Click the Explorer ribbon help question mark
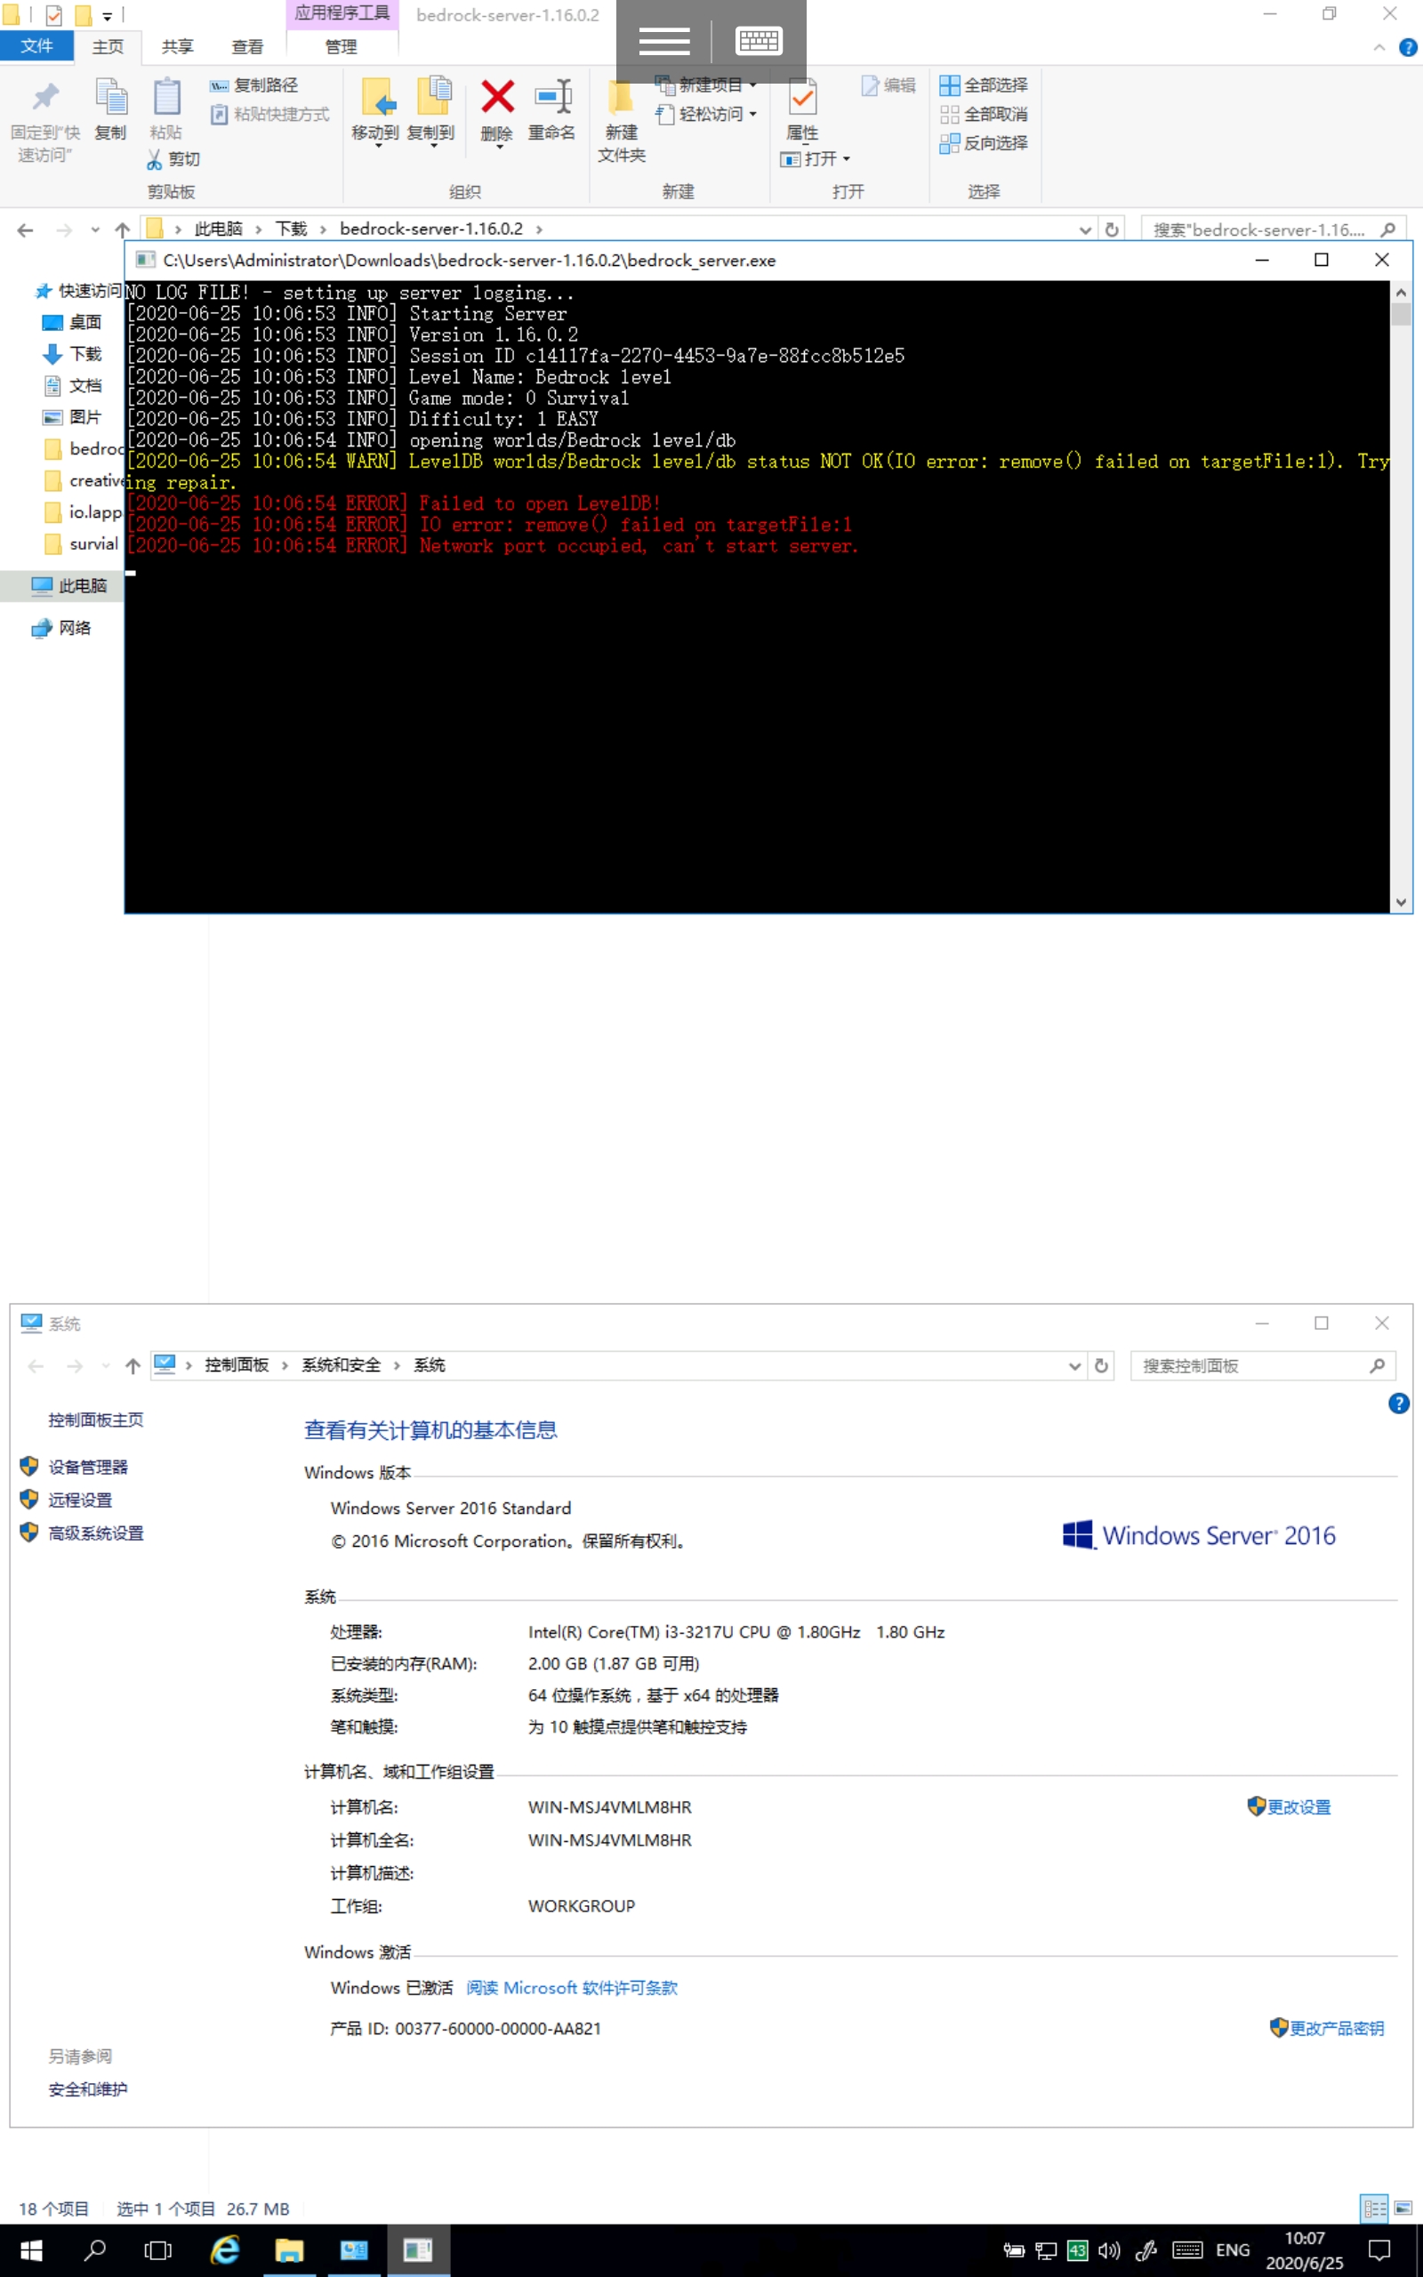Screen dimensions: 1423x2277 [1408, 47]
